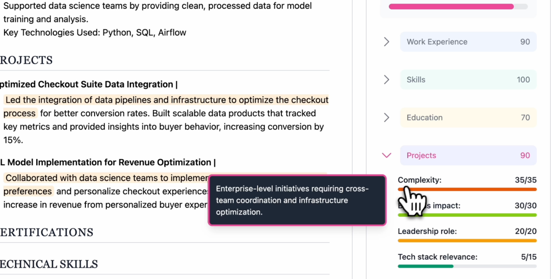The height and width of the screenshot is (279, 551).
Task: Open the Work Experience score card
Action: (x=468, y=42)
